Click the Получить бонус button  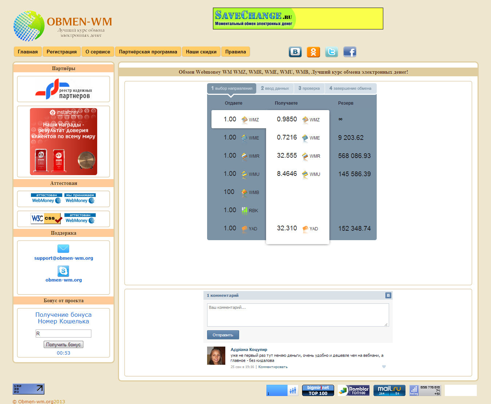(x=63, y=344)
